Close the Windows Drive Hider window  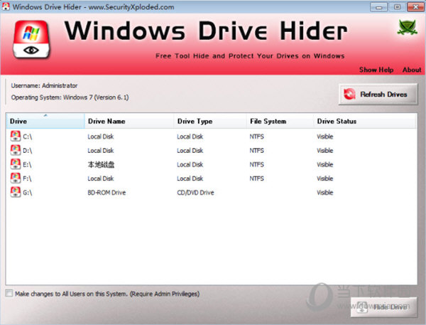[415, 7]
